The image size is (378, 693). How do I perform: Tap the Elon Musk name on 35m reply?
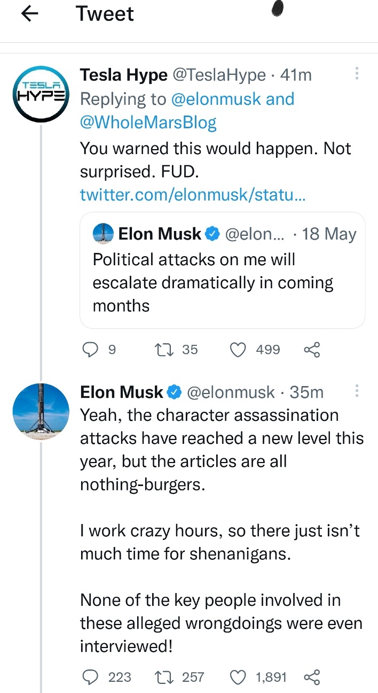[122, 392]
